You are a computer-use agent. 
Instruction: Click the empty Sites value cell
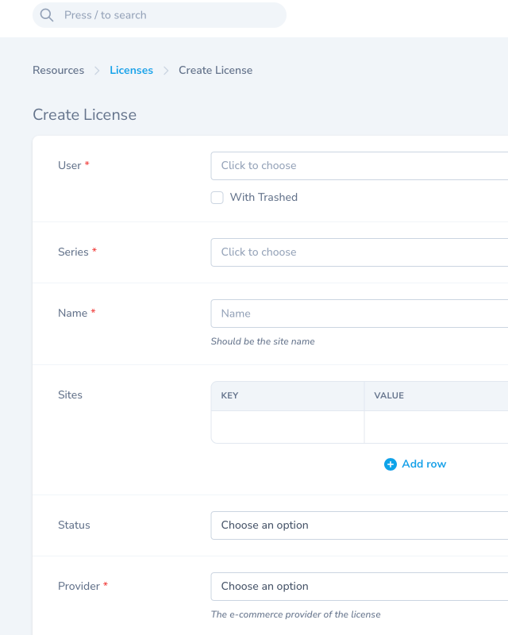point(436,427)
